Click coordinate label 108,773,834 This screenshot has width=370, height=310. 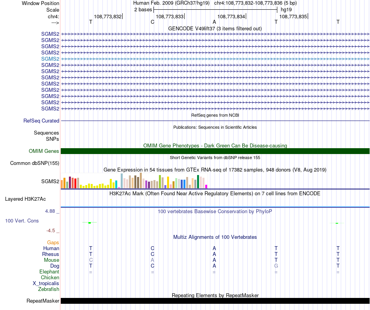pos(231,16)
